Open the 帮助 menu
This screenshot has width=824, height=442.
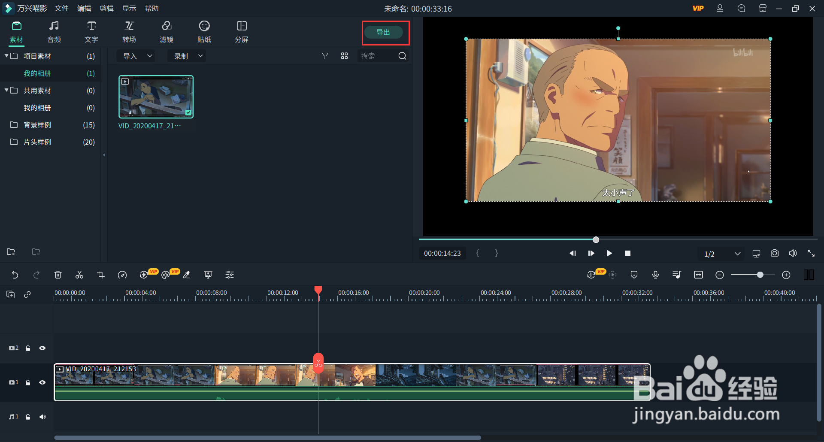click(152, 9)
